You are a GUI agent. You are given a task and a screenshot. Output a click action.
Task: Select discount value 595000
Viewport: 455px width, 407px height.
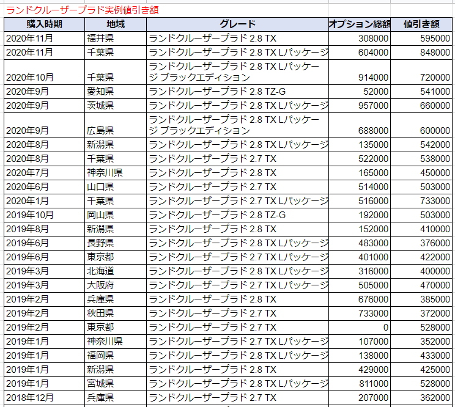(421, 38)
